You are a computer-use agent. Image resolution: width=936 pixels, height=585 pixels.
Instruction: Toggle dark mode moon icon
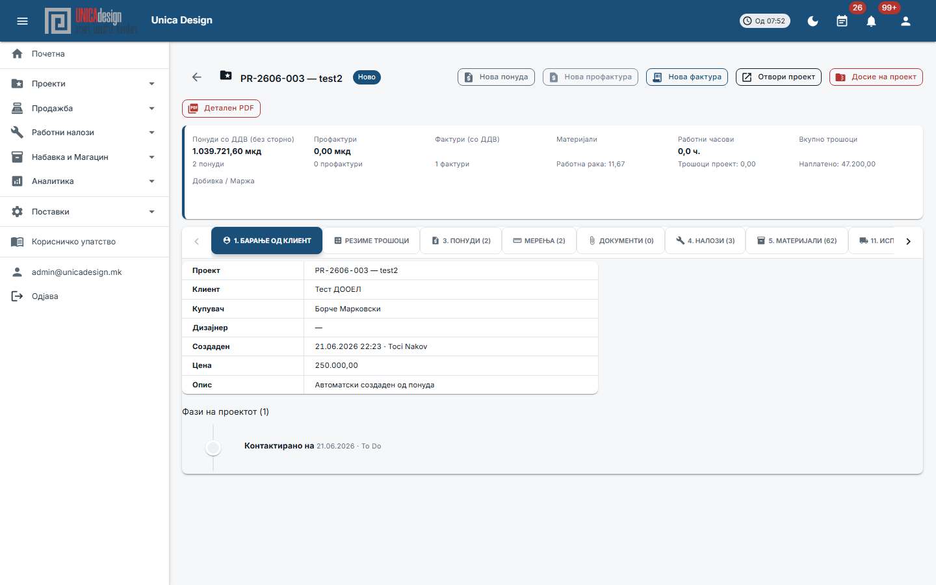[812, 21]
